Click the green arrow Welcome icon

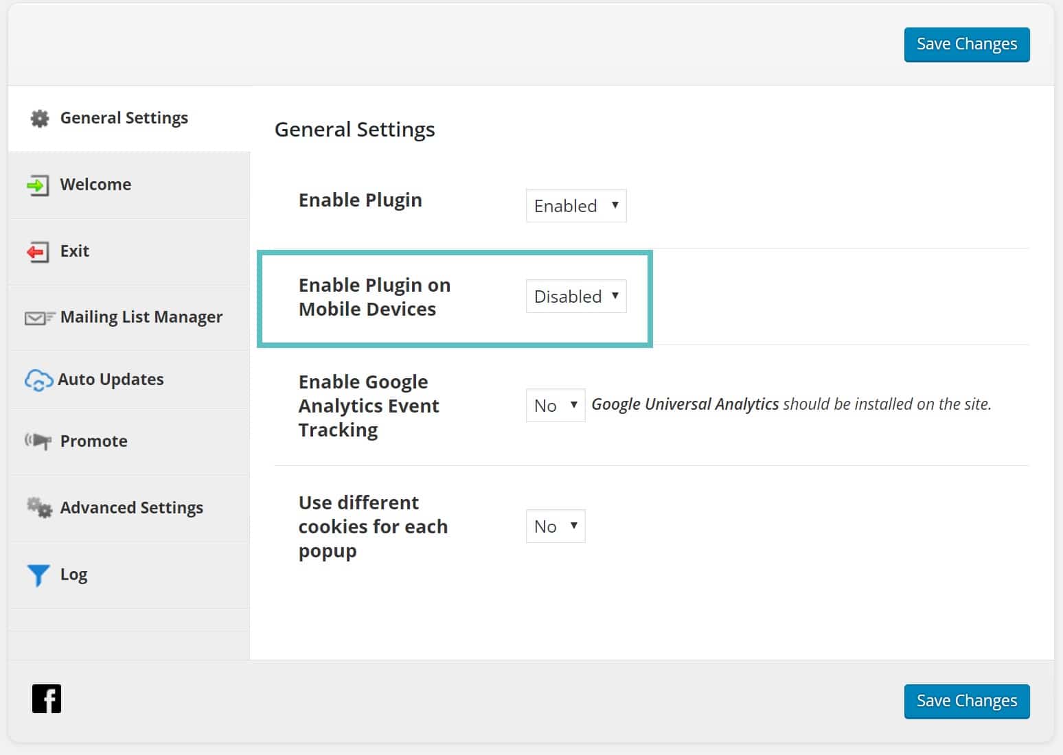click(38, 185)
